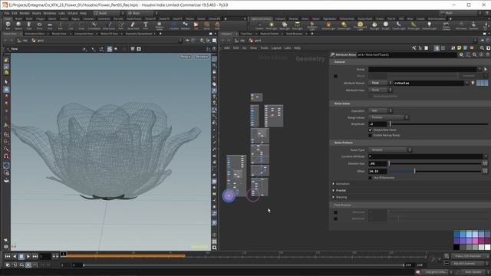Select the Box shelf tool
This screenshot has width=491, height=276.
click(8, 25)
